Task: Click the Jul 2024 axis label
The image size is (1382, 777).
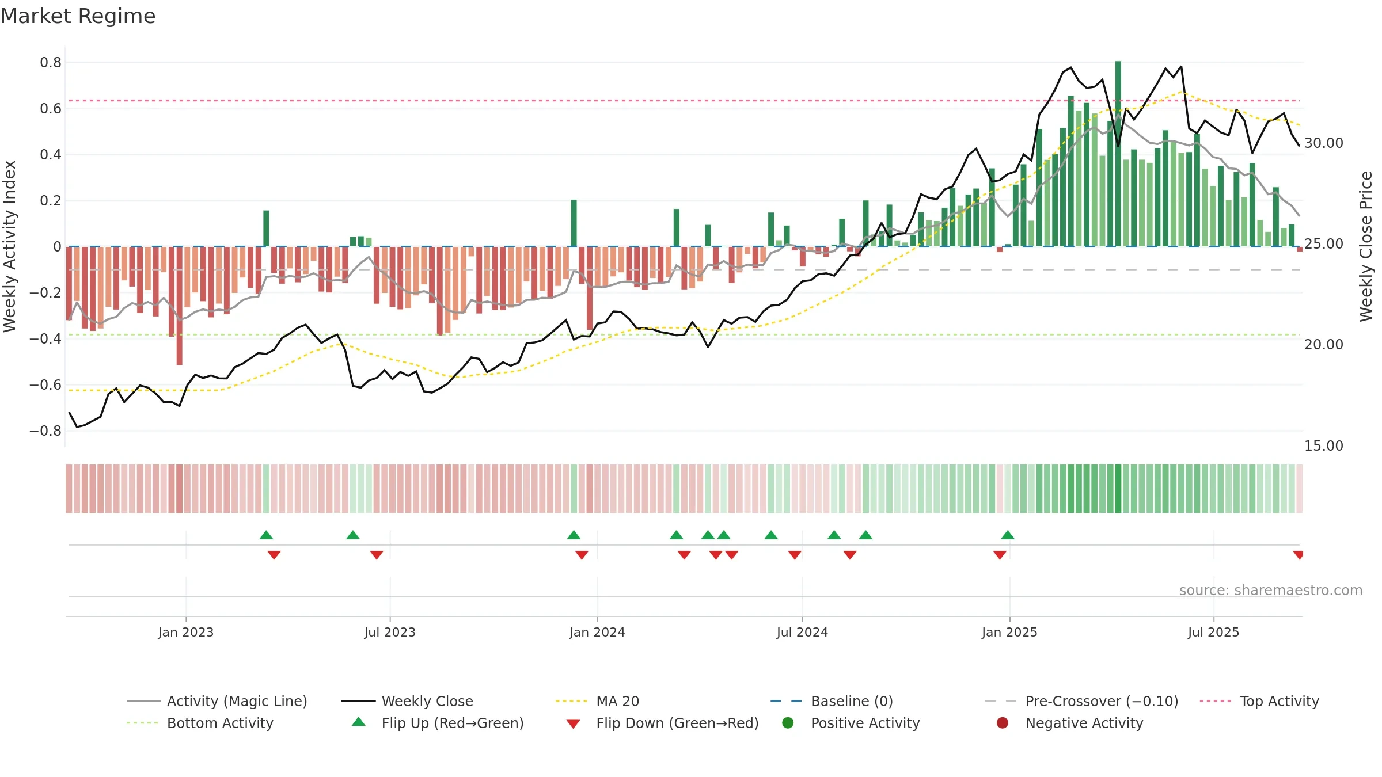Action: (802, 632)
